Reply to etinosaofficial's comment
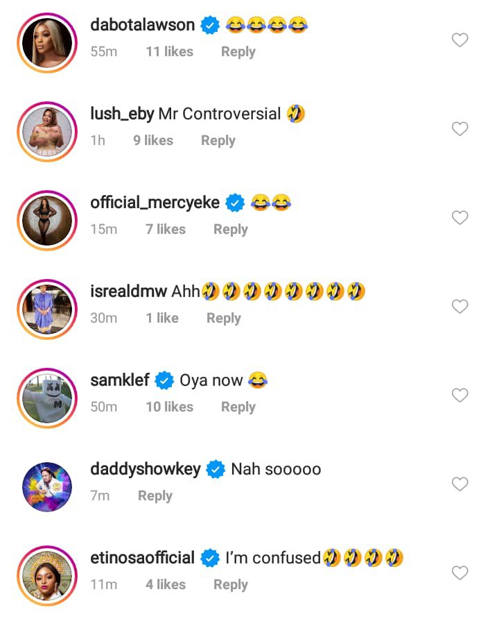The height and width of the screenshot is (628, 499). [x=230, y=585]
